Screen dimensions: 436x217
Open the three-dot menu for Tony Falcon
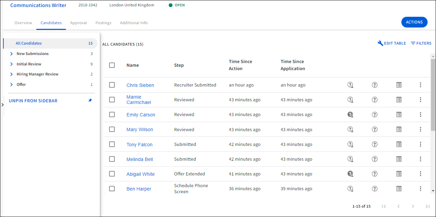coord(421,144)
